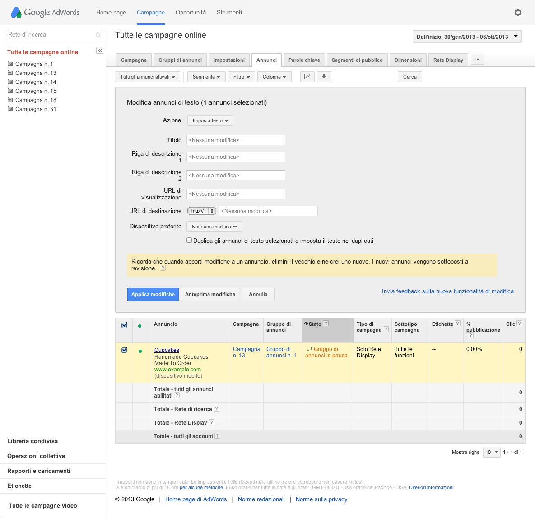
Task: Switch to Dimensioni tab
Action: (x=408, y=60)
